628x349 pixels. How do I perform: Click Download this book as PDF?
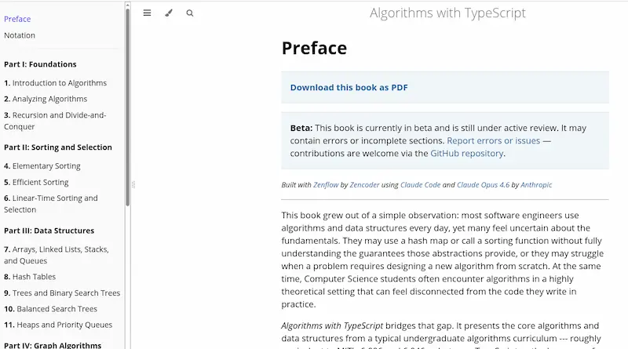tap(349, 88)
